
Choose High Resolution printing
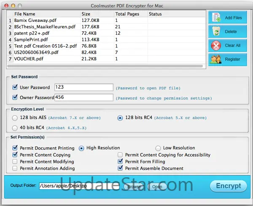81,148
